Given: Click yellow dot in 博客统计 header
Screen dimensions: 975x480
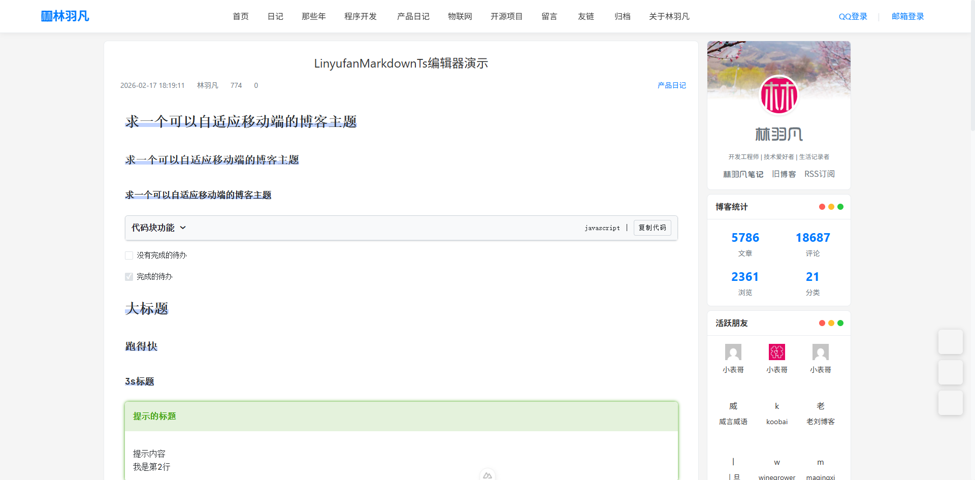Looking at the screenshot, I should [831, 207].
